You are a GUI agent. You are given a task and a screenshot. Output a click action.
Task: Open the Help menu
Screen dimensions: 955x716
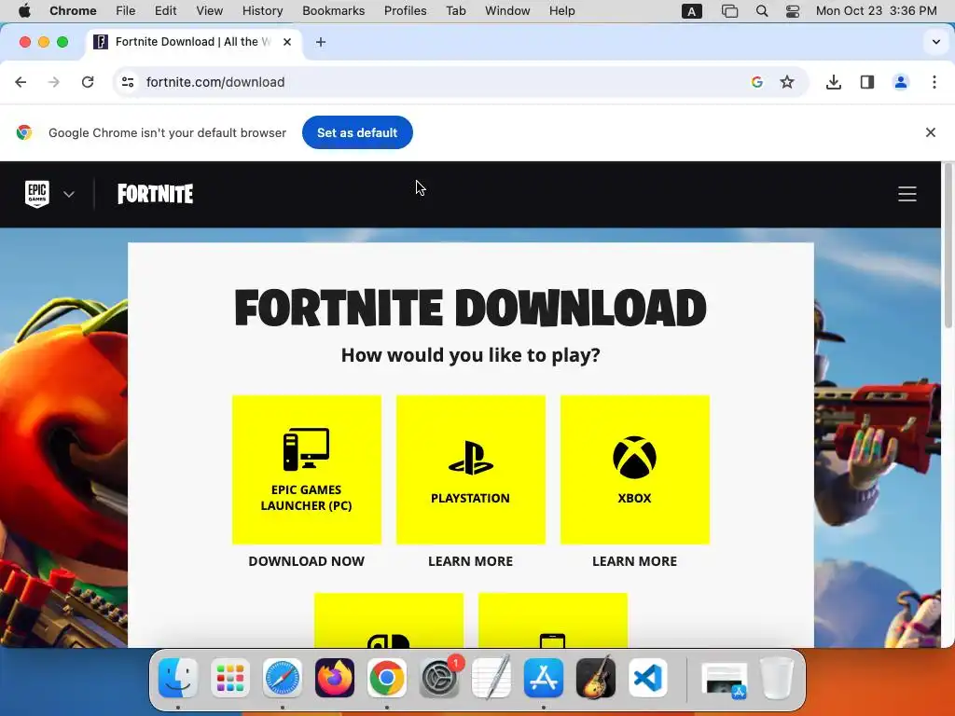click(561, 11)
